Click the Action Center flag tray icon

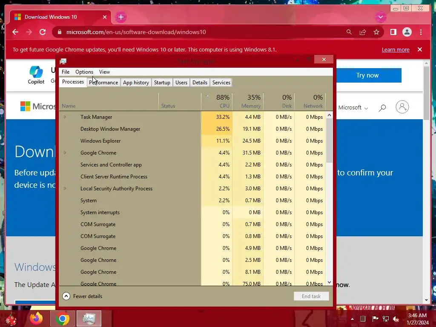point(375,318)
